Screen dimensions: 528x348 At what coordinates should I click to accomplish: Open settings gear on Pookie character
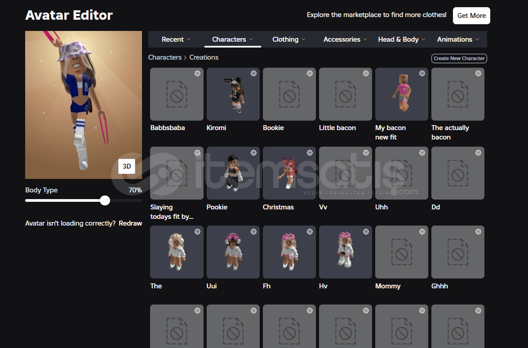pyautogui.click(x=253, y=152)
